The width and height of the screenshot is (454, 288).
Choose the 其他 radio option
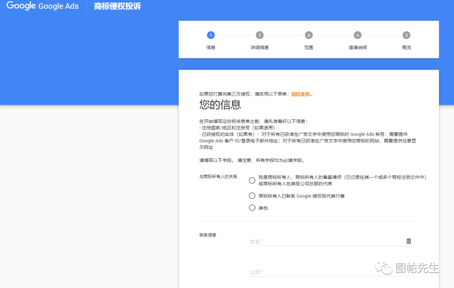point(252,207)
